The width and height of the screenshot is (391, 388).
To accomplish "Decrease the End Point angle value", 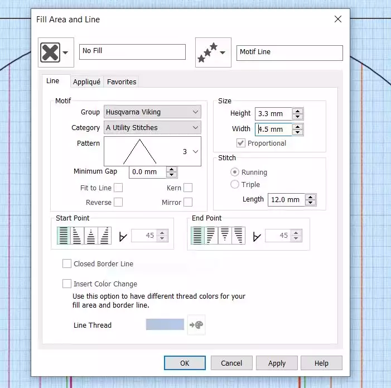I will 296,238.
